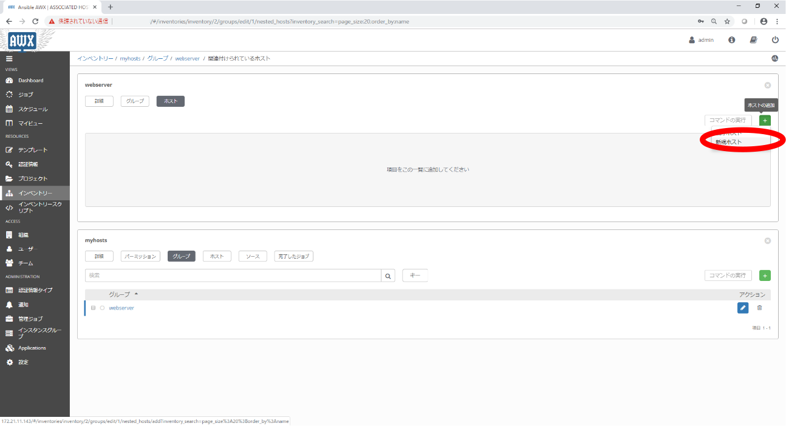Open the AWX about info icon
This screenshot has width=786, height=426.
click(x=731, y=40)
